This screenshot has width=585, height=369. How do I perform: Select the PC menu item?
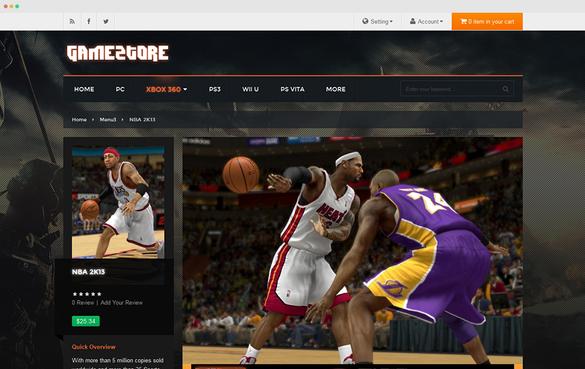(120, 89)
